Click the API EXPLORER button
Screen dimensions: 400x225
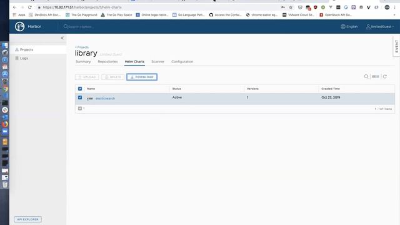click(27, 219)
